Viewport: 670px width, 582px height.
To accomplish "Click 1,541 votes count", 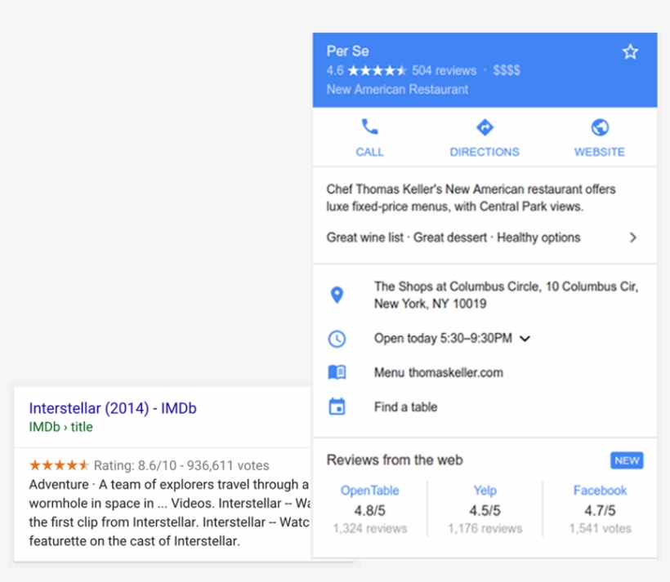I will tap(600, 529).
